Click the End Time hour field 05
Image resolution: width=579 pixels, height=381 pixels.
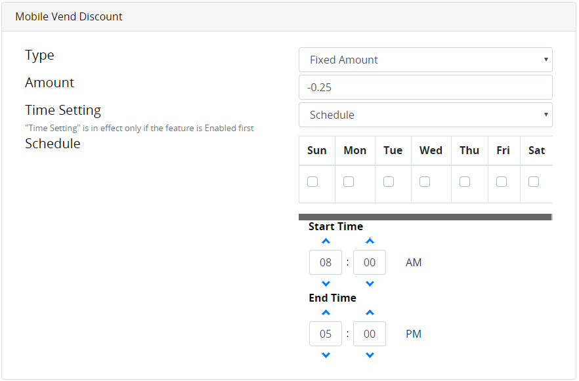pyautogui.click(x=326, y=334)
